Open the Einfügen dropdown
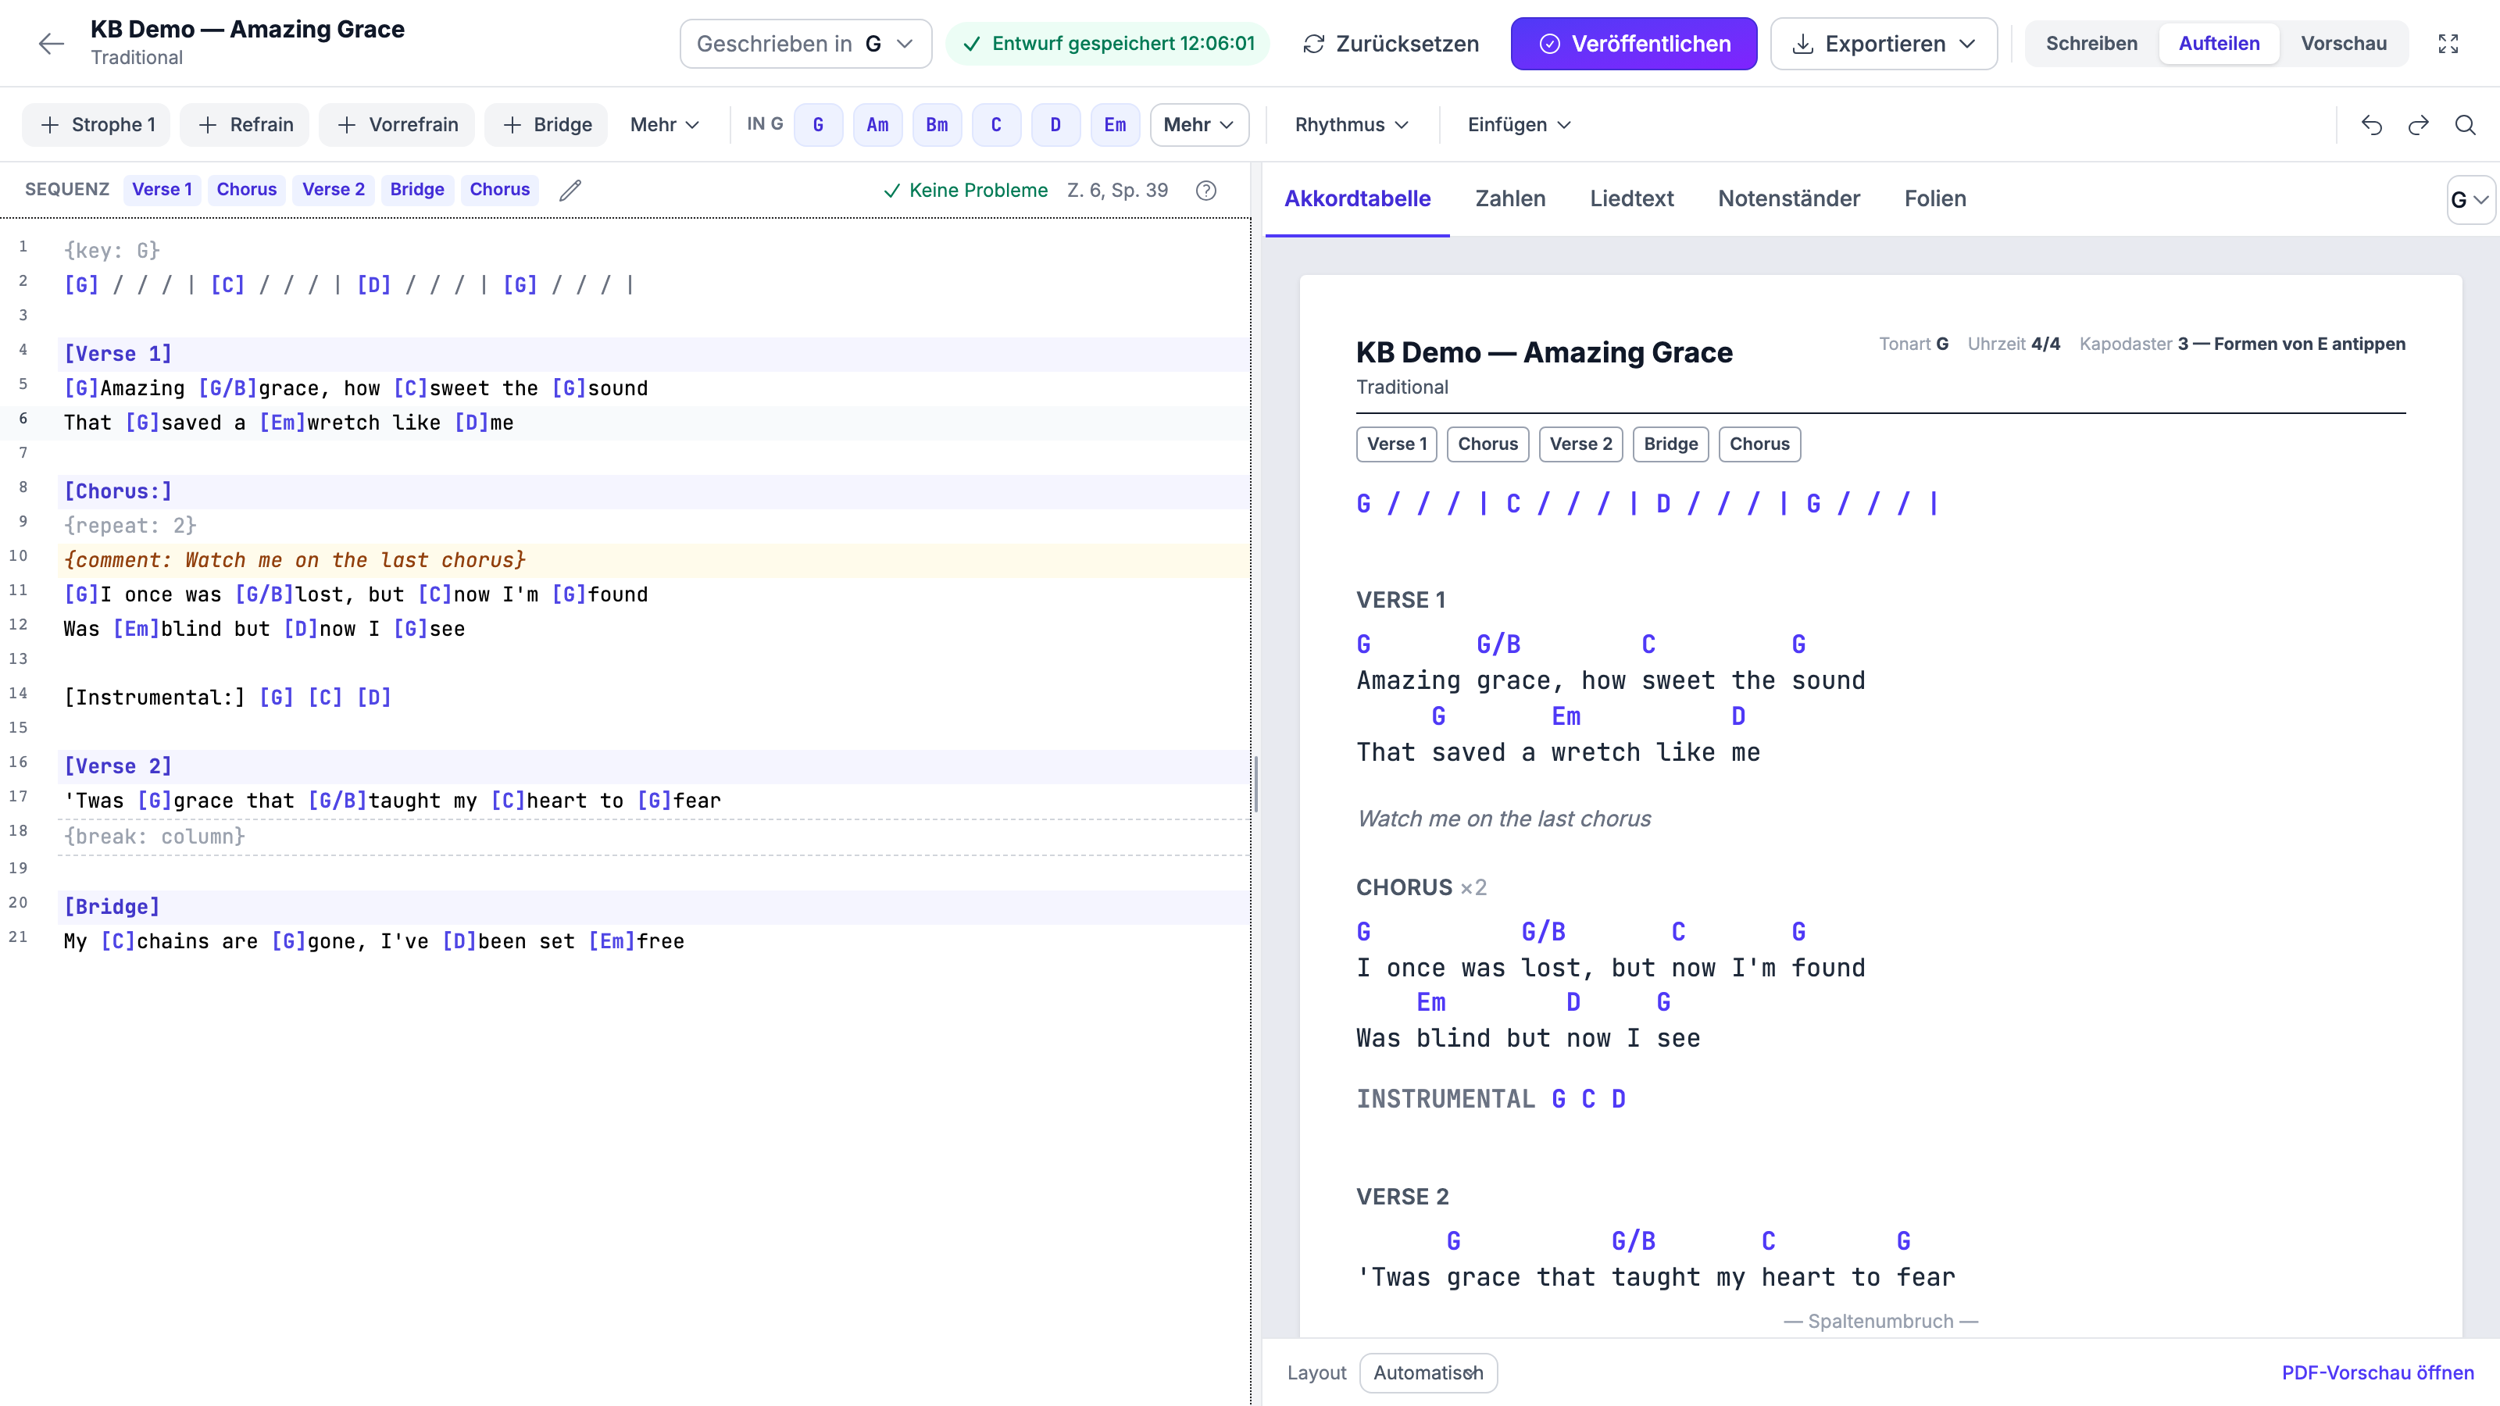Viewport: 2500px width, 1406px height. pos(1519,125)
